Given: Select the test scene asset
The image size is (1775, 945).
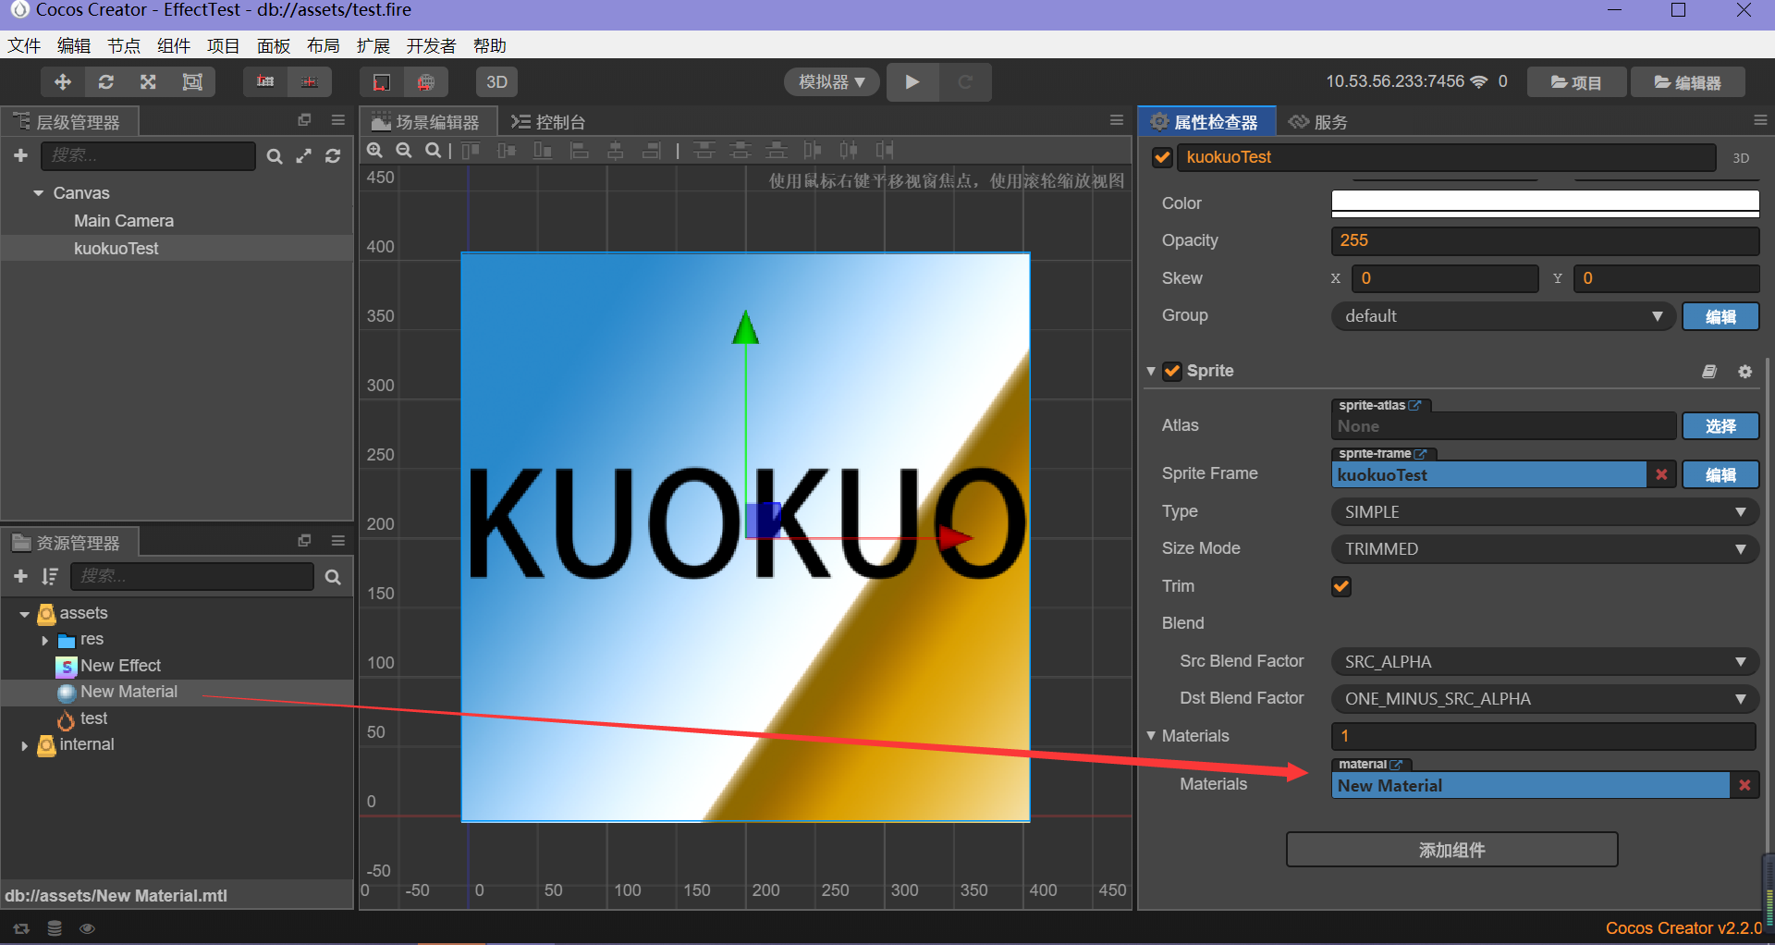Looking at the screenshot, I should [93, 718].
